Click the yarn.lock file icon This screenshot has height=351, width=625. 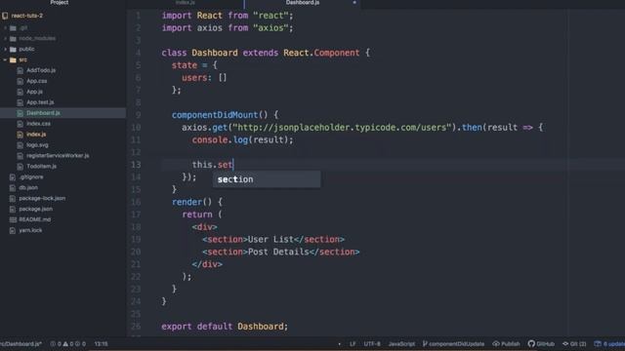point(13,231)
